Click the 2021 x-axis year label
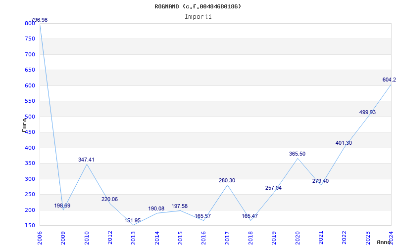This screenshot has width=396, height=247. click(x=321, y=238)
